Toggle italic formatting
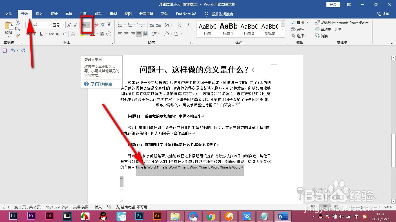The height and width of the screenshot is (222, 396). (x=35, y=34)
